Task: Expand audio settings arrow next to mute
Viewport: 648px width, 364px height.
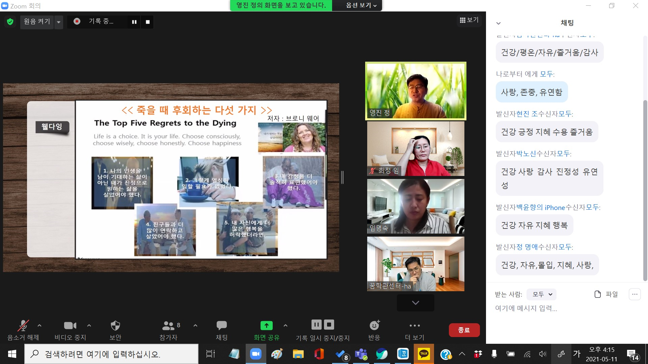Action: click(x=39, y=325)
